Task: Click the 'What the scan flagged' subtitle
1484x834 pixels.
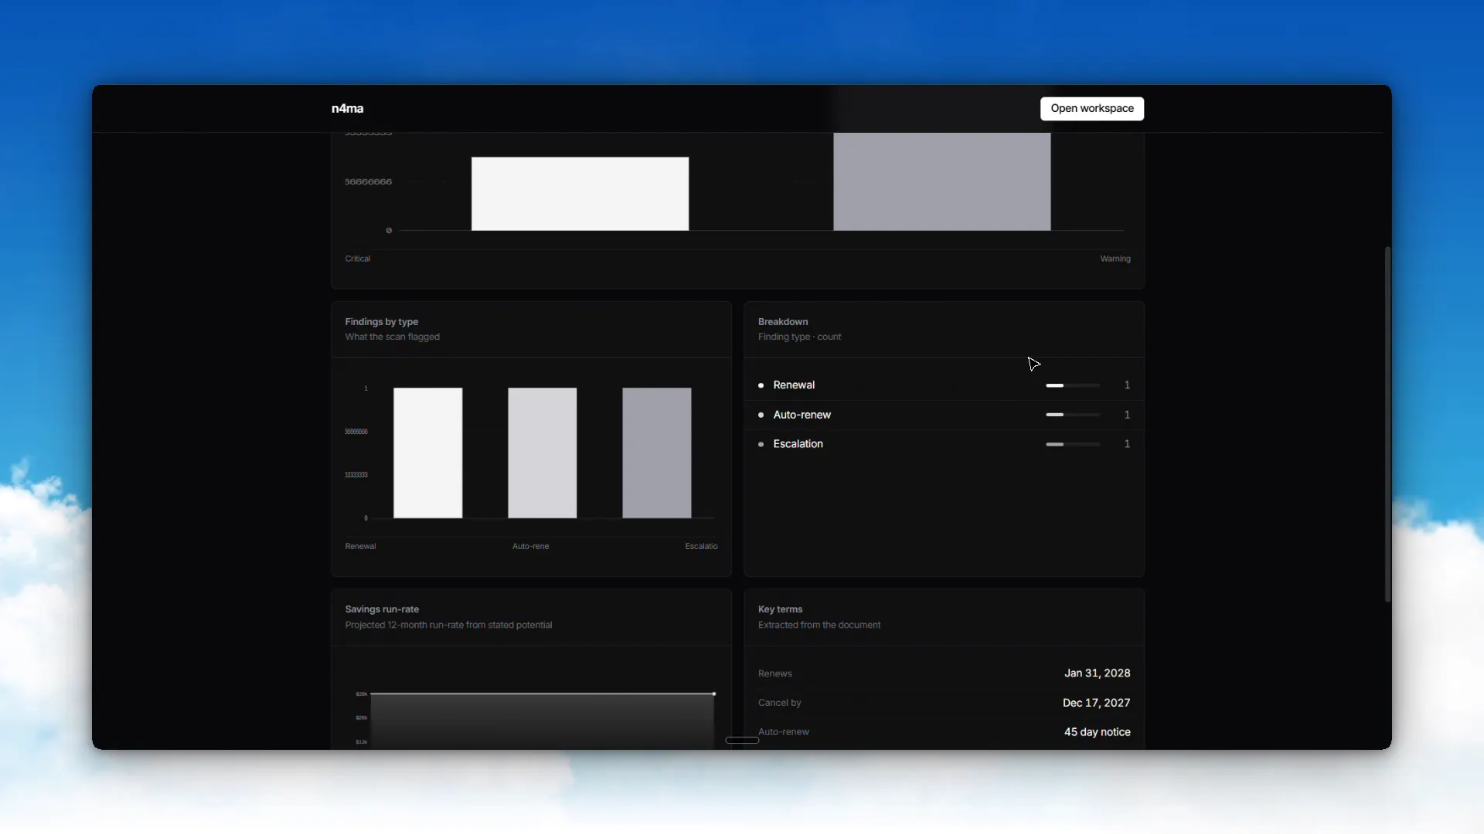Action: pyautogui.click(x=393, y=337)
